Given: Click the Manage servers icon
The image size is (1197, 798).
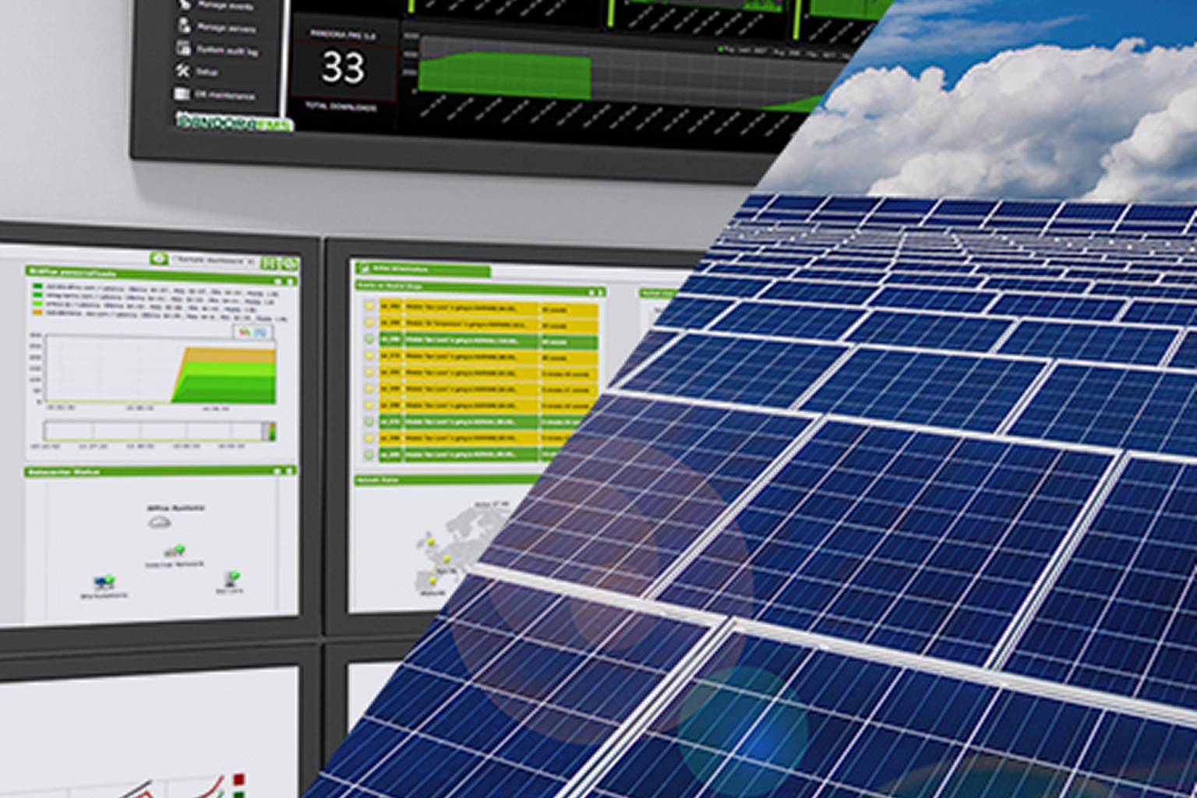Looking at the screenshot, I should point(183,26).
